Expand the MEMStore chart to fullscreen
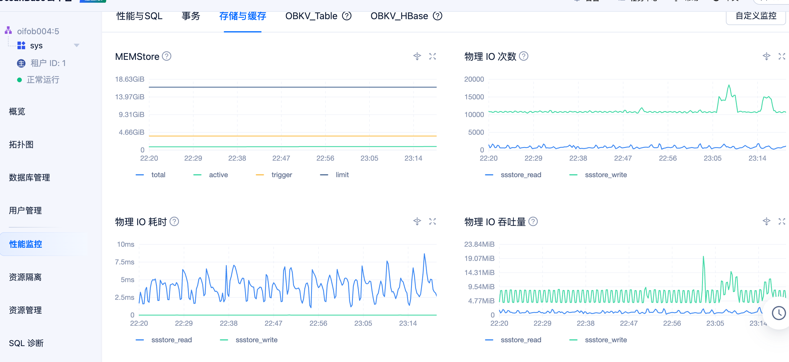789x362 pixels. click(x=432, y=56)
